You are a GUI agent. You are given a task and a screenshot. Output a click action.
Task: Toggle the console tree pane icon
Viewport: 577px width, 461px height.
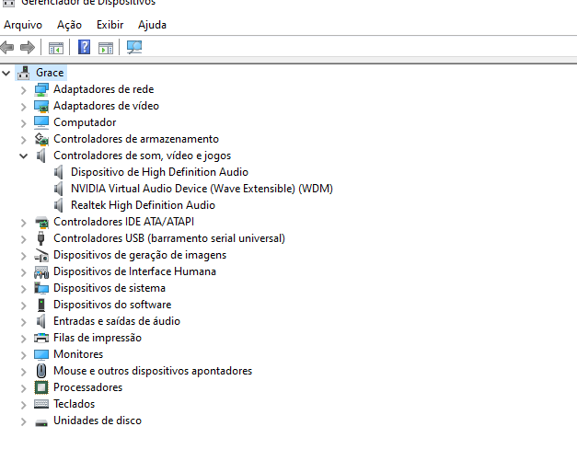point(56,48)
